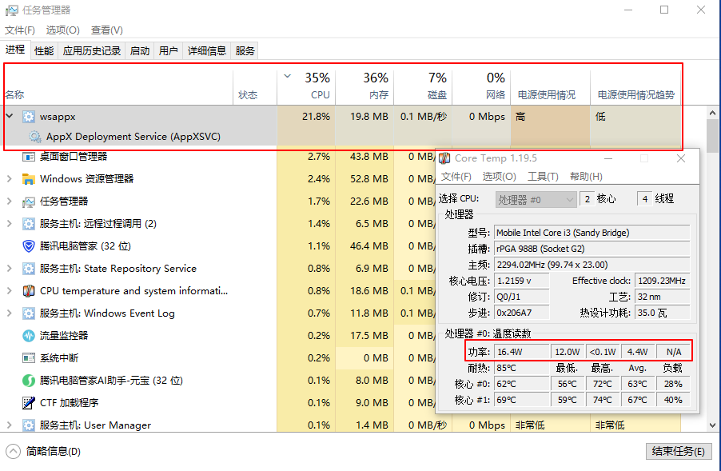Sort by the 电源使用情况趋势 column header

click(635, 86)
